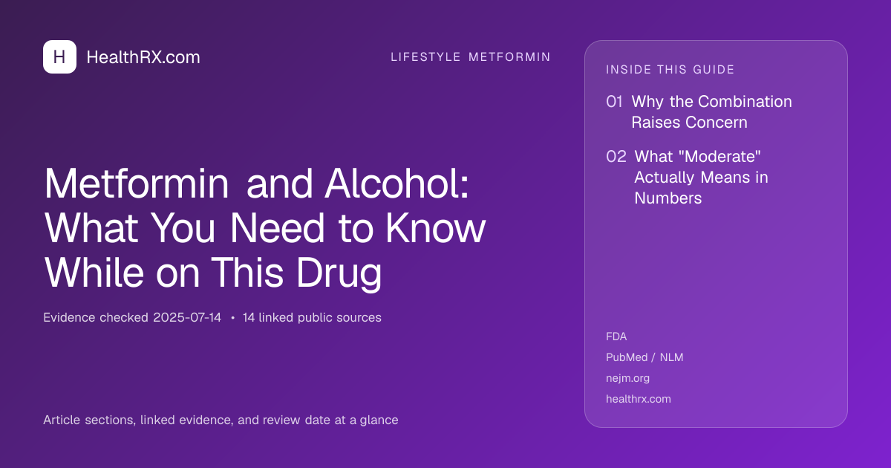The width and height of the screenshot is (891, 468).
Task: Click the 'INSIDE THIS GUIDE' heading
Action: 670,70
